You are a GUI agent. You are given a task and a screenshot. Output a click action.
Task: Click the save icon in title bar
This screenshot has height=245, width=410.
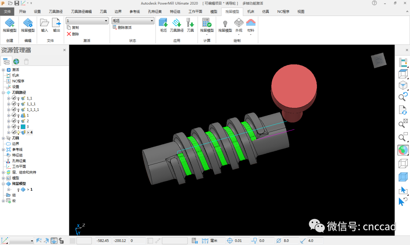(x=16, y=3)
